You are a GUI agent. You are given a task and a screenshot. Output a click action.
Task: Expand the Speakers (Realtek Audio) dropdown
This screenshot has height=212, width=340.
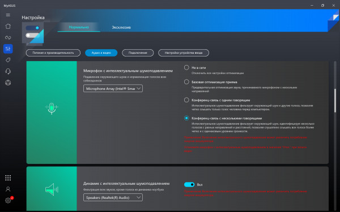pyautogui.click(x=113, y=197)
